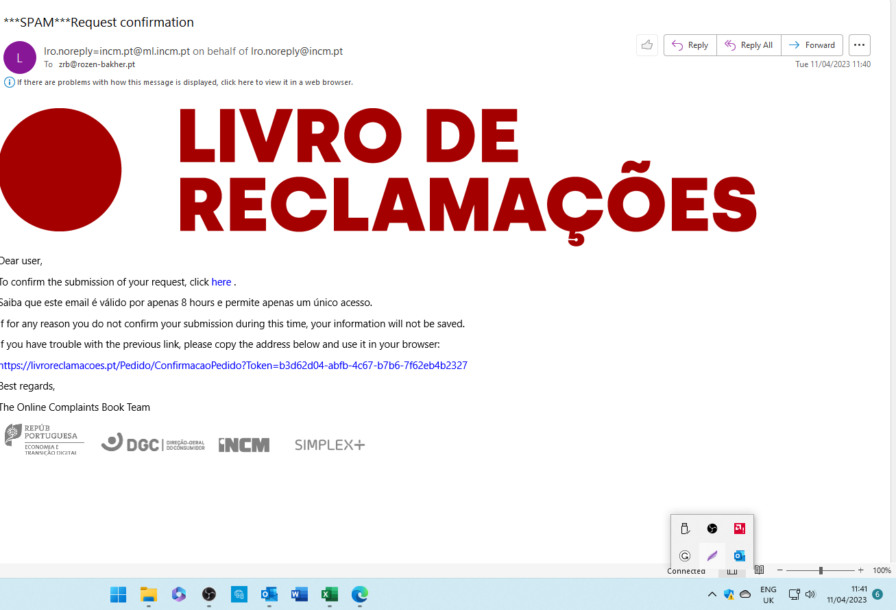The image size is (896, 610).
Task: Click the Reply All button
Action: coord(749,45)
